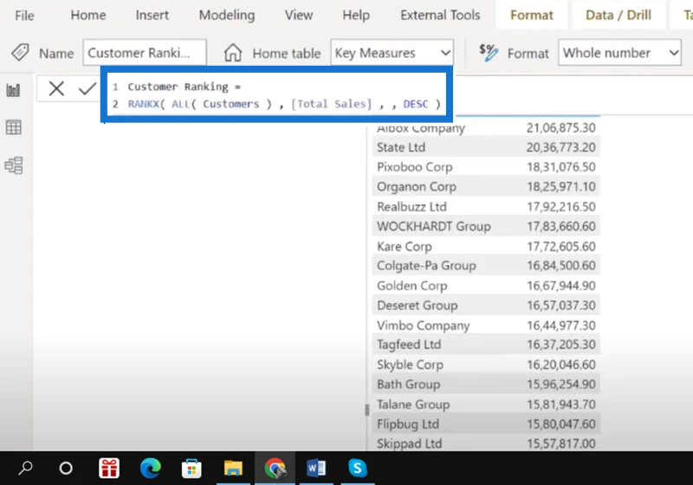The height and width of the screenshot is (485, 693).
Task: Select the Flipbug Ltd row
Action: click(486, 424)
